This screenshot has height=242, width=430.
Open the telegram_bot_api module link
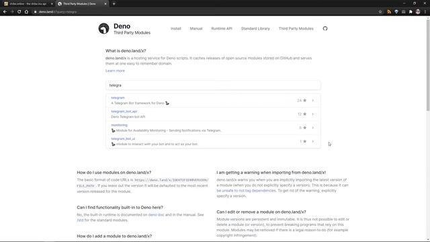click(124, 112)
